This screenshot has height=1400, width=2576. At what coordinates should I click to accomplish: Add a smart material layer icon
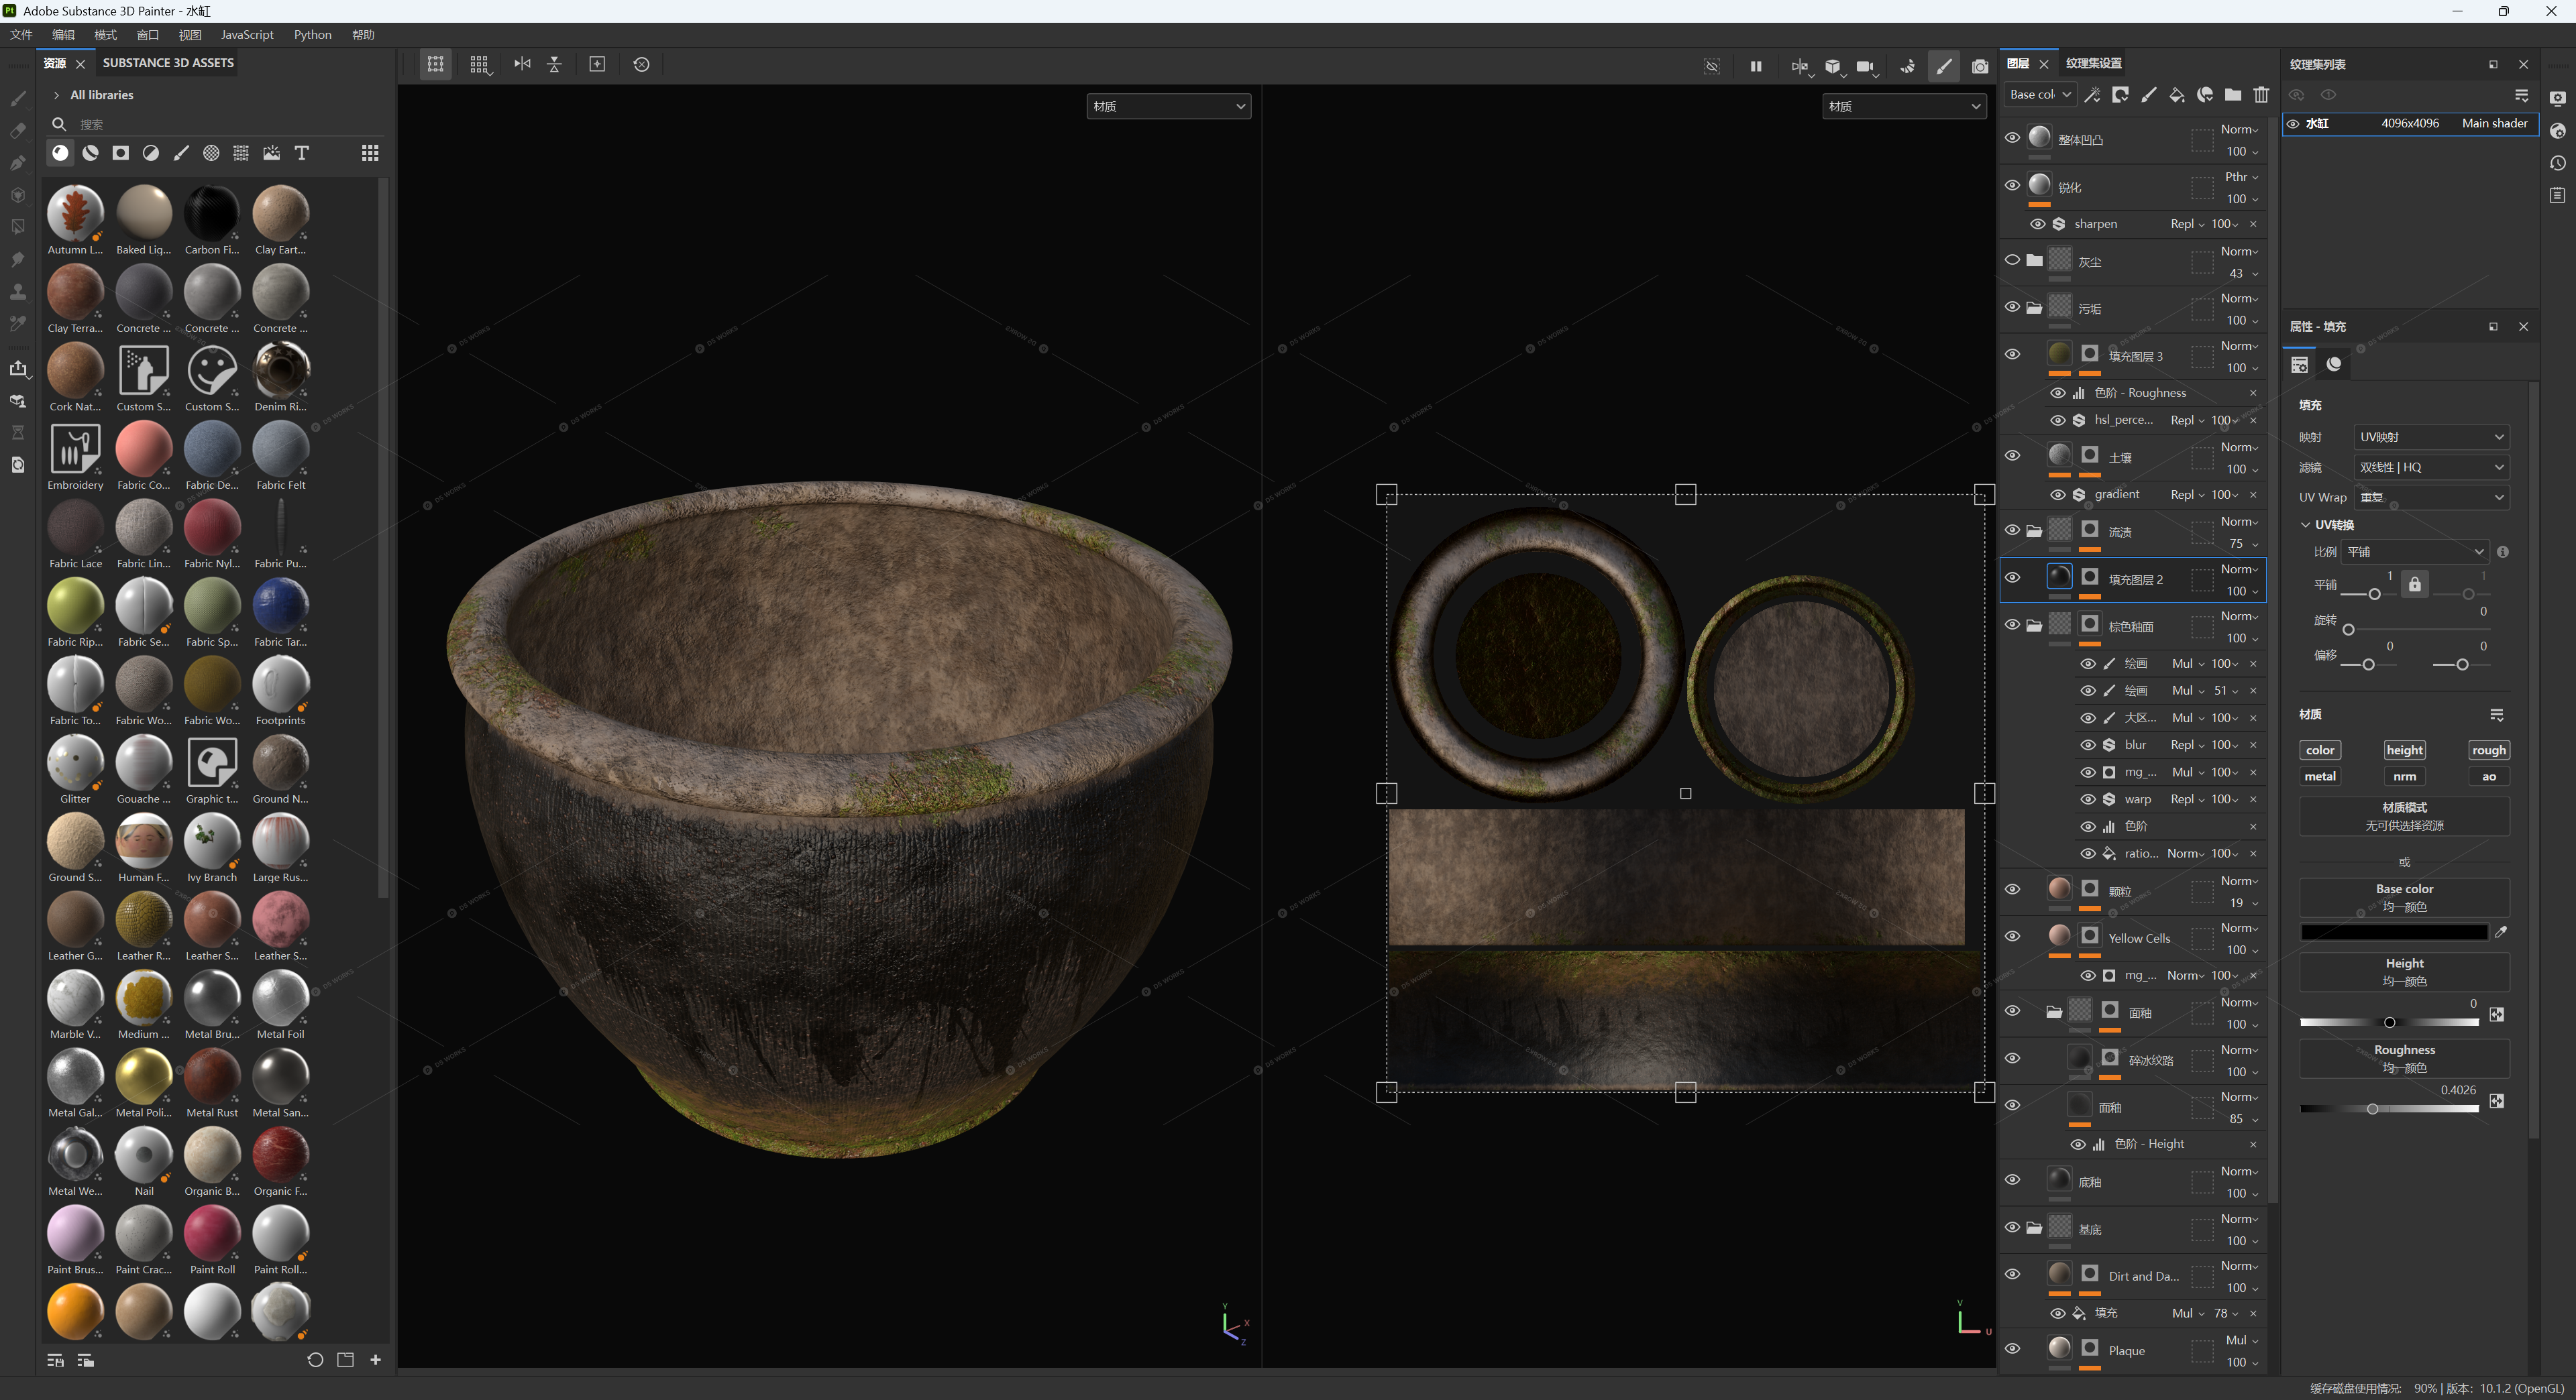2205,94
